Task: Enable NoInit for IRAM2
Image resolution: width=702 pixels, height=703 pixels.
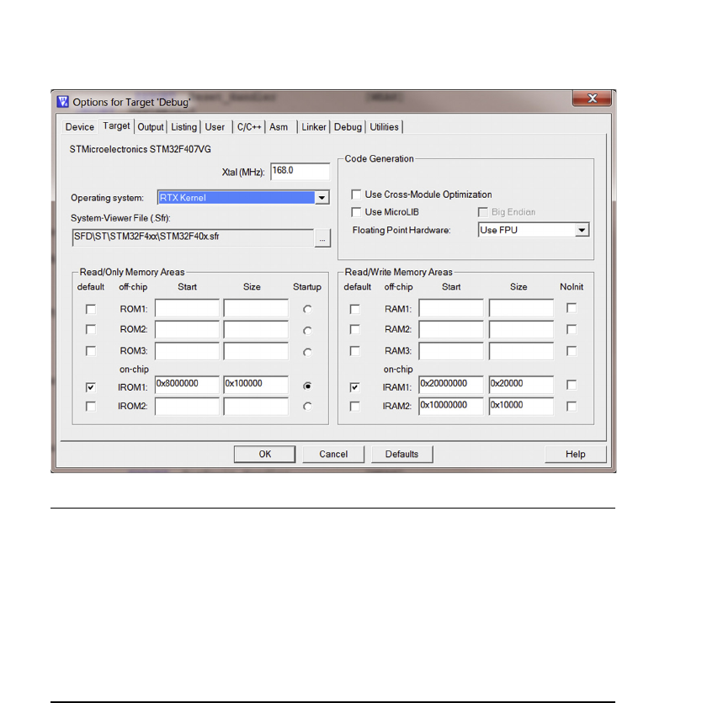Action: (571, 406)
